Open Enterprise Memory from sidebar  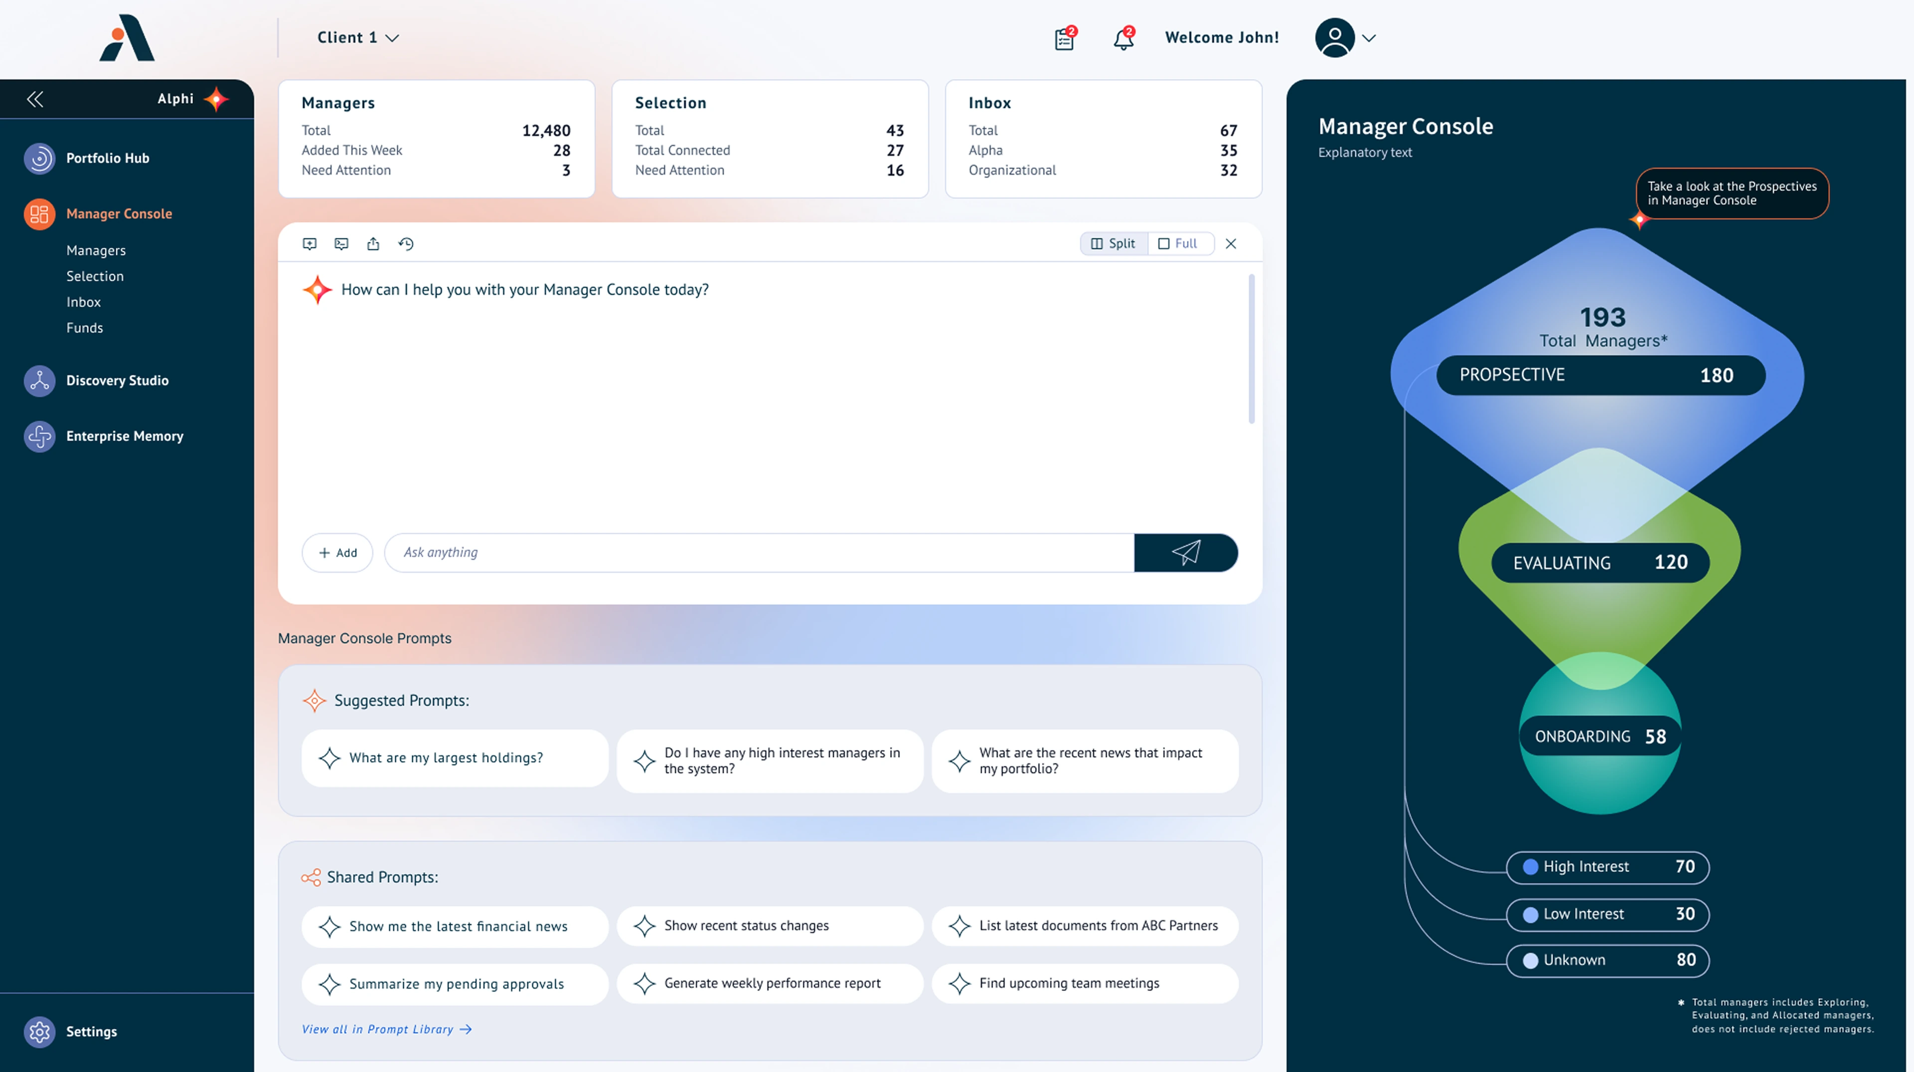104,436
